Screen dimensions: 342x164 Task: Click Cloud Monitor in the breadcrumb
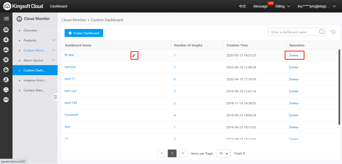point(74,20)
